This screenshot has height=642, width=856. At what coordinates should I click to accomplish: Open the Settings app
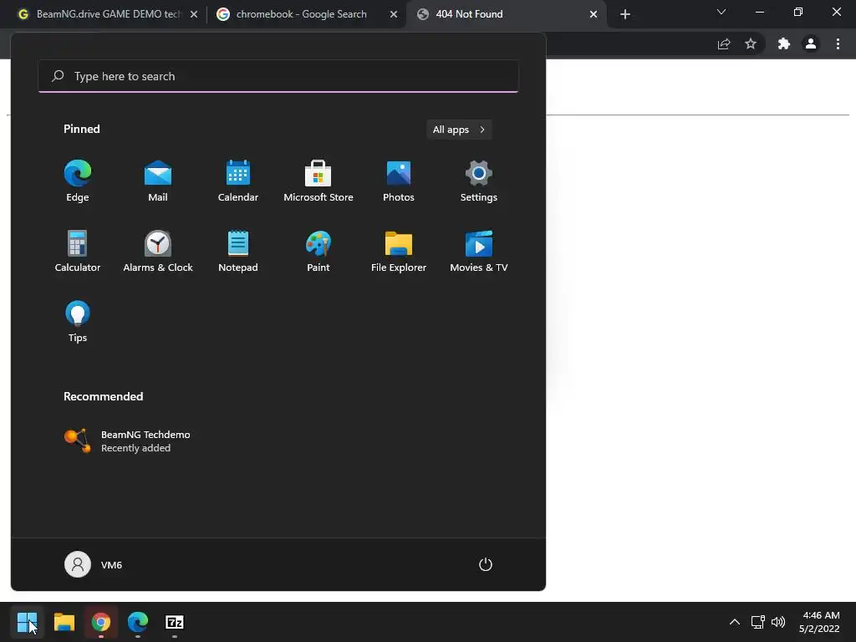coord(479,181)
